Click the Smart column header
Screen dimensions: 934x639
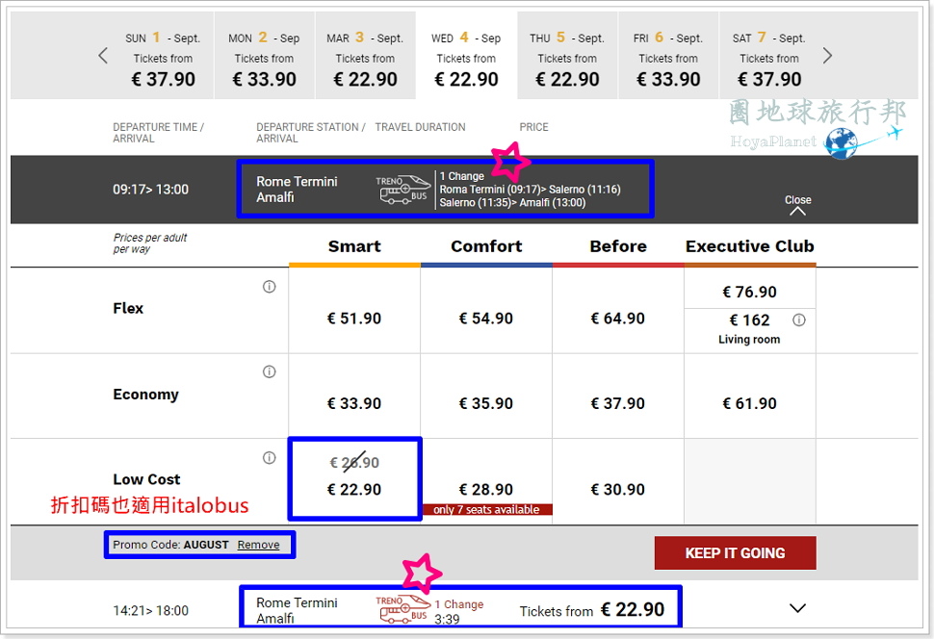(354, 246)
